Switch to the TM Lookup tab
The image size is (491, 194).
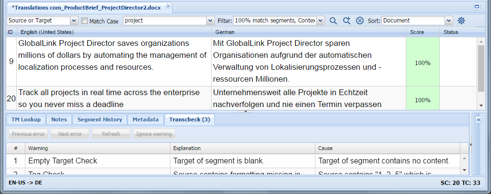pos(26,119)
